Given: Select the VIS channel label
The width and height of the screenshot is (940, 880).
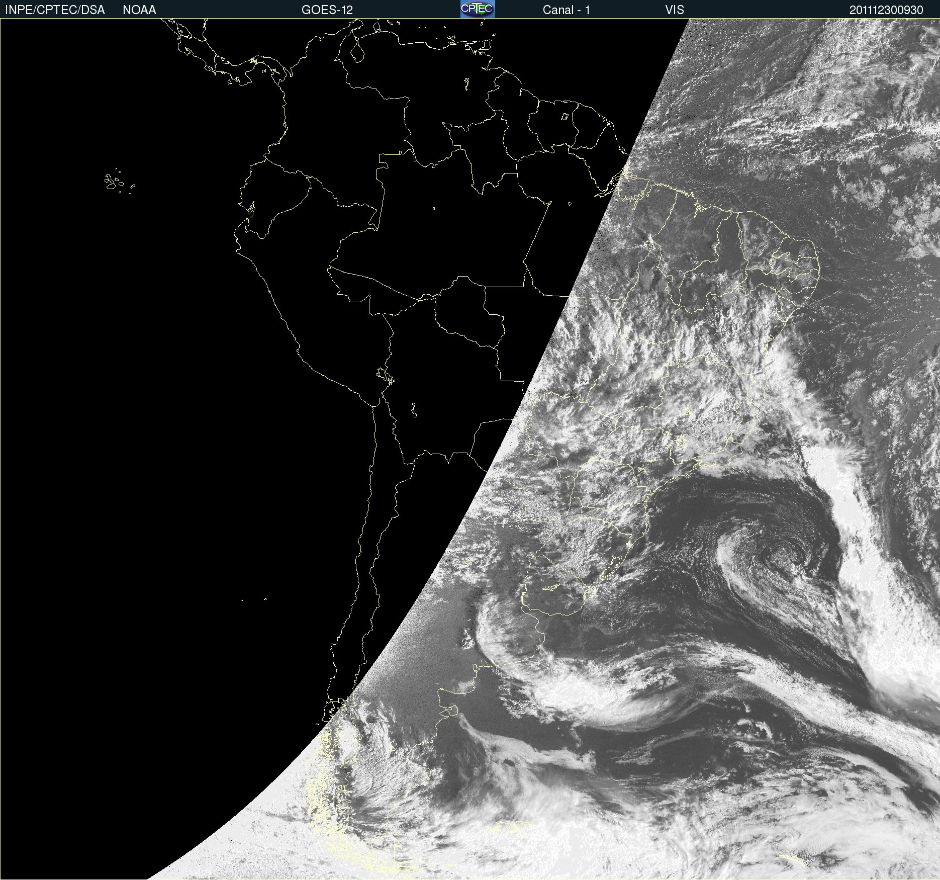Looking at the screenshot, I should point(675,10).
